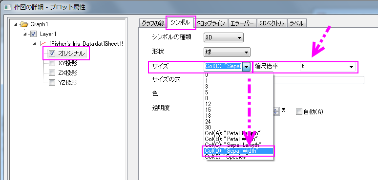Click the dialog title bar icon
Viewport: 378px width, 180px height.
tap(8, 7)
